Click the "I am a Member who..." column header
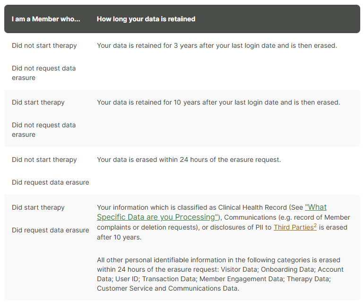 coord(46,19)
